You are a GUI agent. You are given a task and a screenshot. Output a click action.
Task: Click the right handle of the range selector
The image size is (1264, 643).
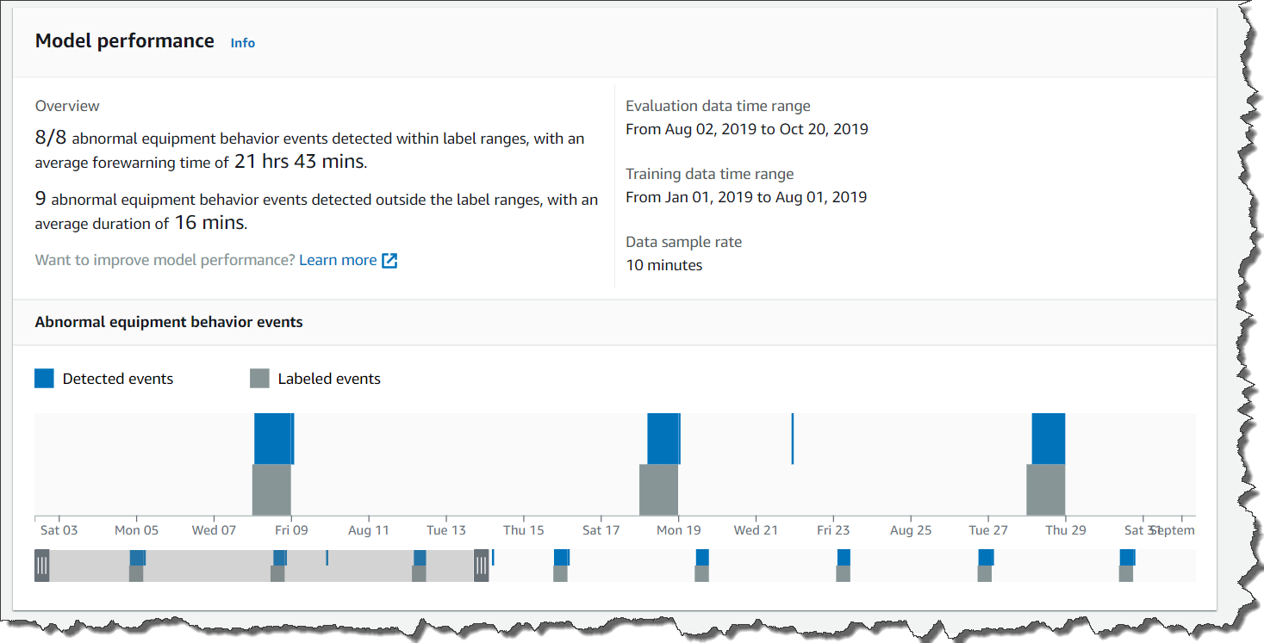click(482, 566)
